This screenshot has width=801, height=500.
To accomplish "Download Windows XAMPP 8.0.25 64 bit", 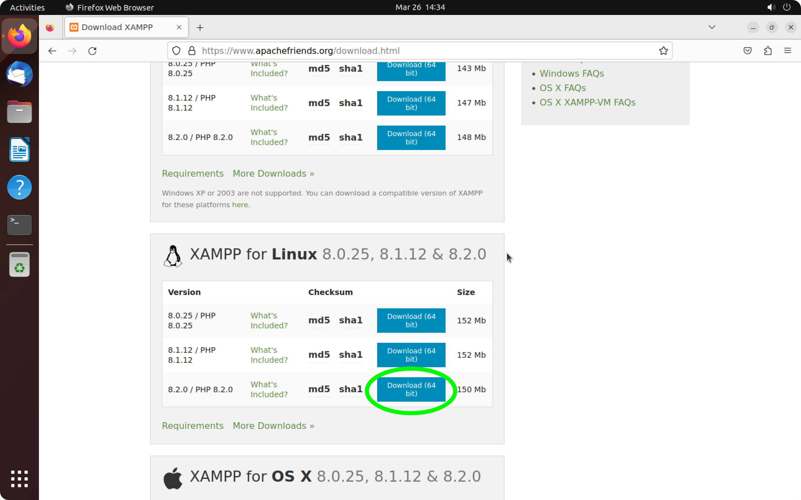I will (x=411, y=71).
